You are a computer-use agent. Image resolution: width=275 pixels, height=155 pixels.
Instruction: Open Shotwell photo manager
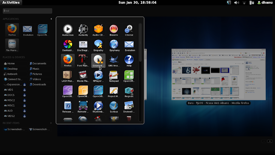(129, 107)
